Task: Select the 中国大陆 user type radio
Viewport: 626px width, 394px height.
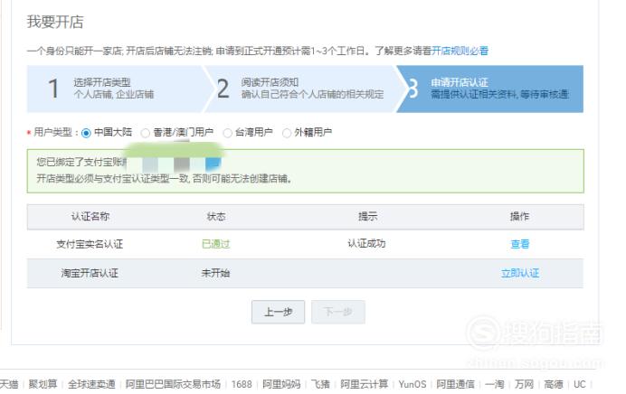Action: pyautogui.click(x=86, y=133)
